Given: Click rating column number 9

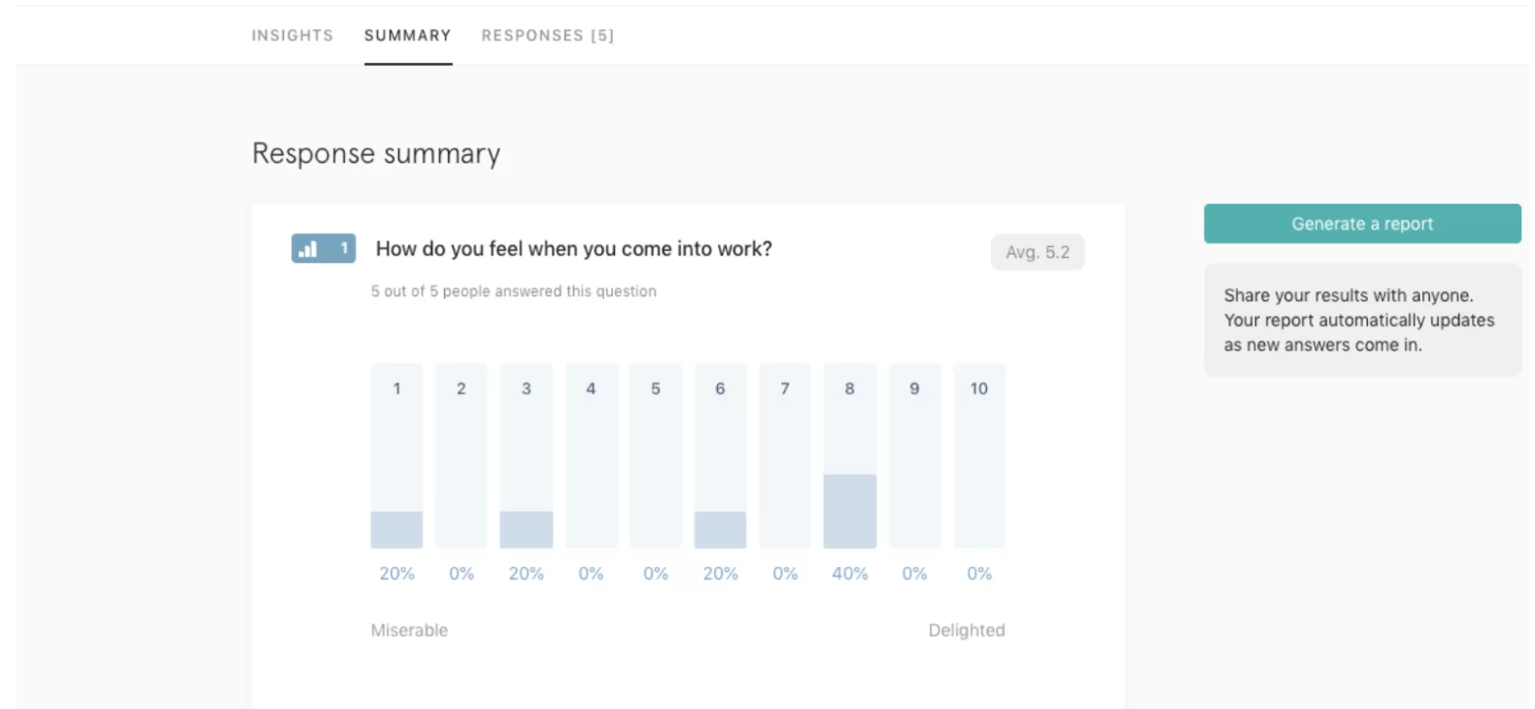Looking at the screenshot, I should tap(914, 456).
